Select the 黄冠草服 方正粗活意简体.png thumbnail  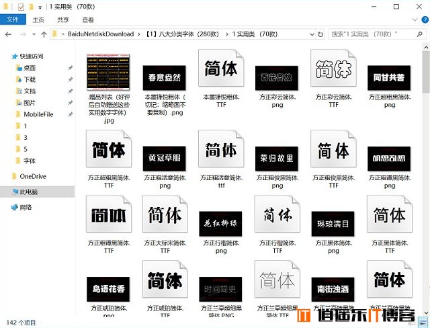coord(165,159)
